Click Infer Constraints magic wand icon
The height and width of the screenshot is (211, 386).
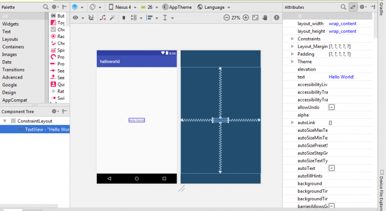tap(112, 17)
